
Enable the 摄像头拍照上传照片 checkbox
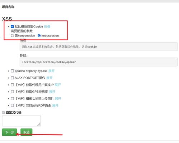[12, 99]
